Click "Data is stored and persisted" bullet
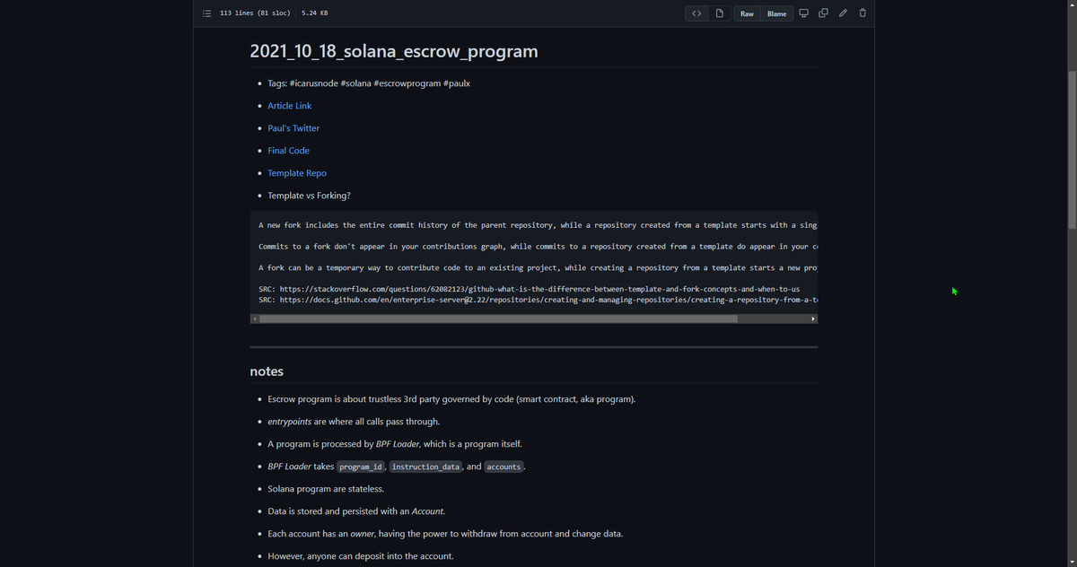The height and width of the screenshot is (567, 1077). click(356, 511)
